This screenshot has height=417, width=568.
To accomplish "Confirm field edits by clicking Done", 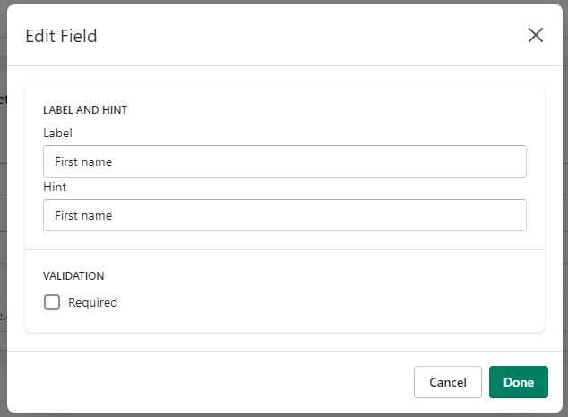I will coord(518,382).
